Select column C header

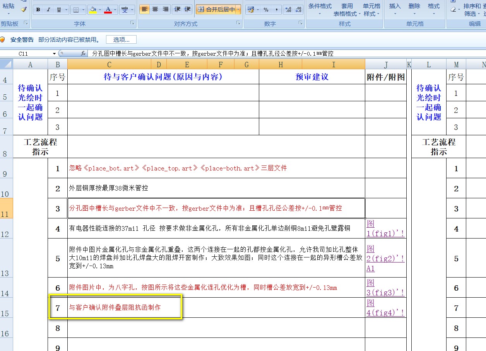(110, 64)
